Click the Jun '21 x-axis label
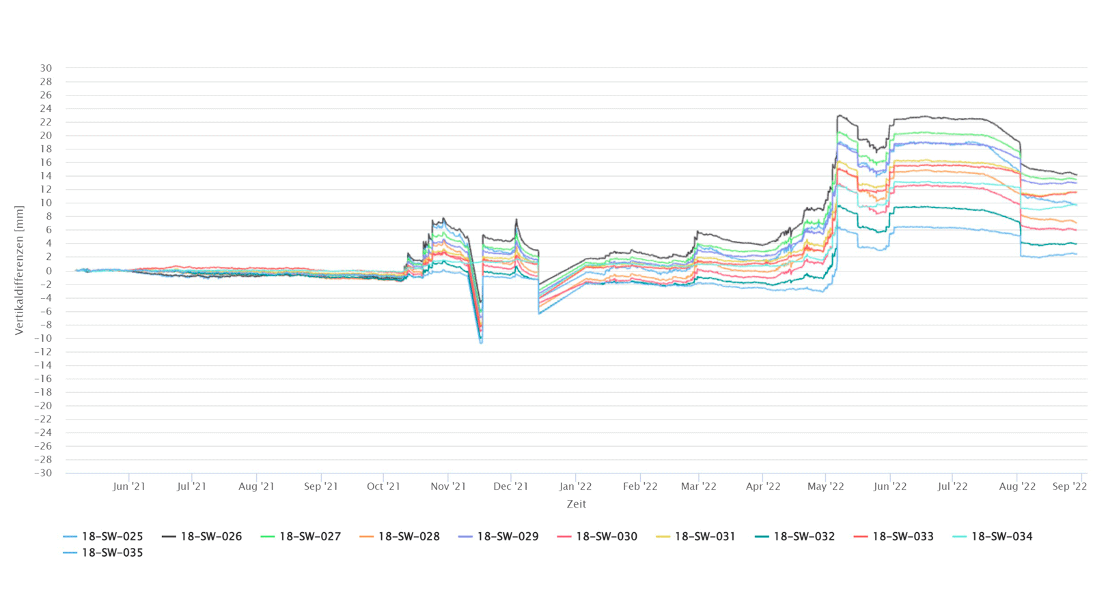 129,486
